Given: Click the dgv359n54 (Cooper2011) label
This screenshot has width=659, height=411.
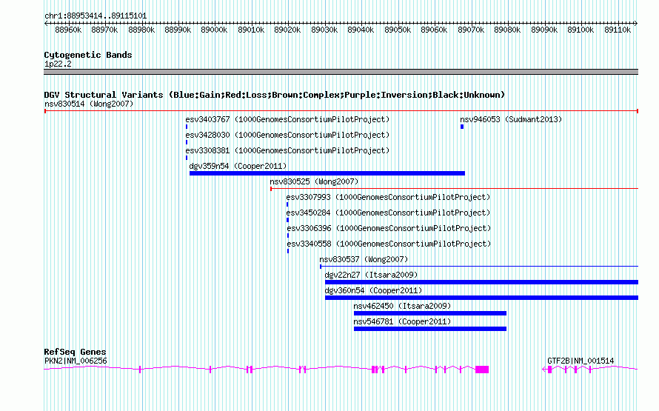Looking at the screenshot, I should tap(238, 166).
